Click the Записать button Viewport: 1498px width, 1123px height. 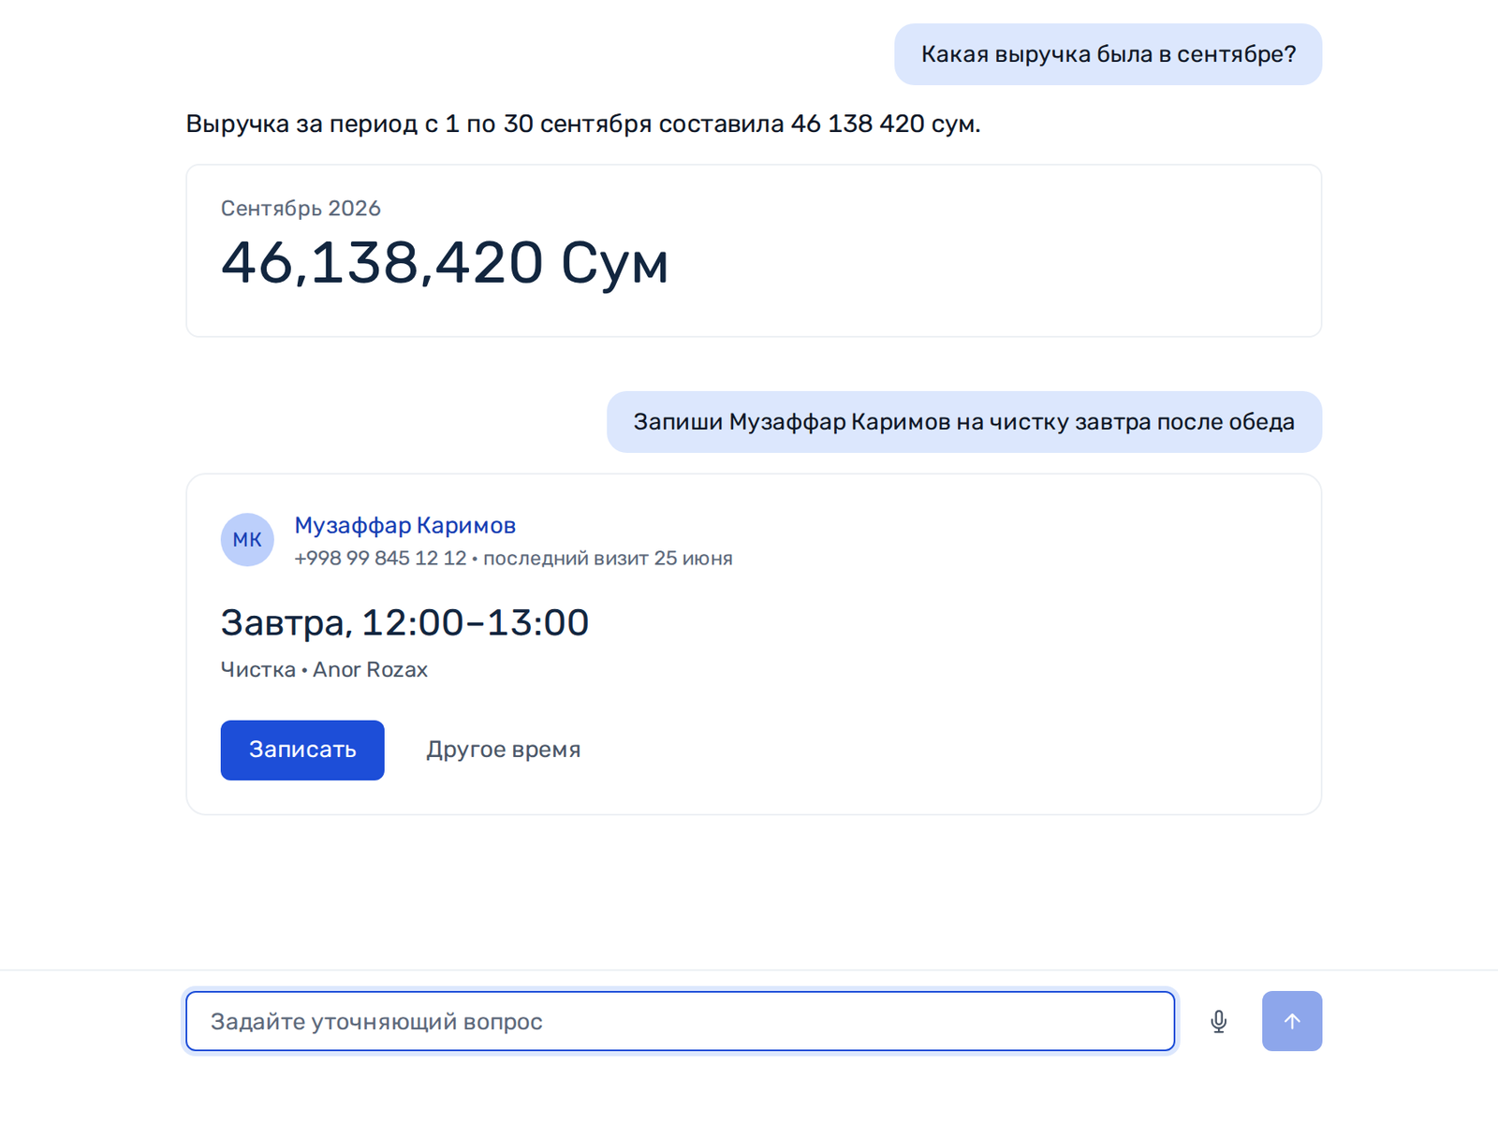pyautogui.click(x=302, y=750)
